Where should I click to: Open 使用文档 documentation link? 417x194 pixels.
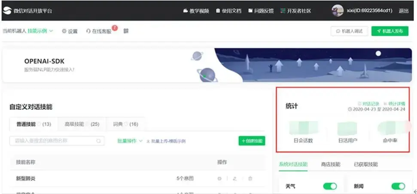(228, 11)
